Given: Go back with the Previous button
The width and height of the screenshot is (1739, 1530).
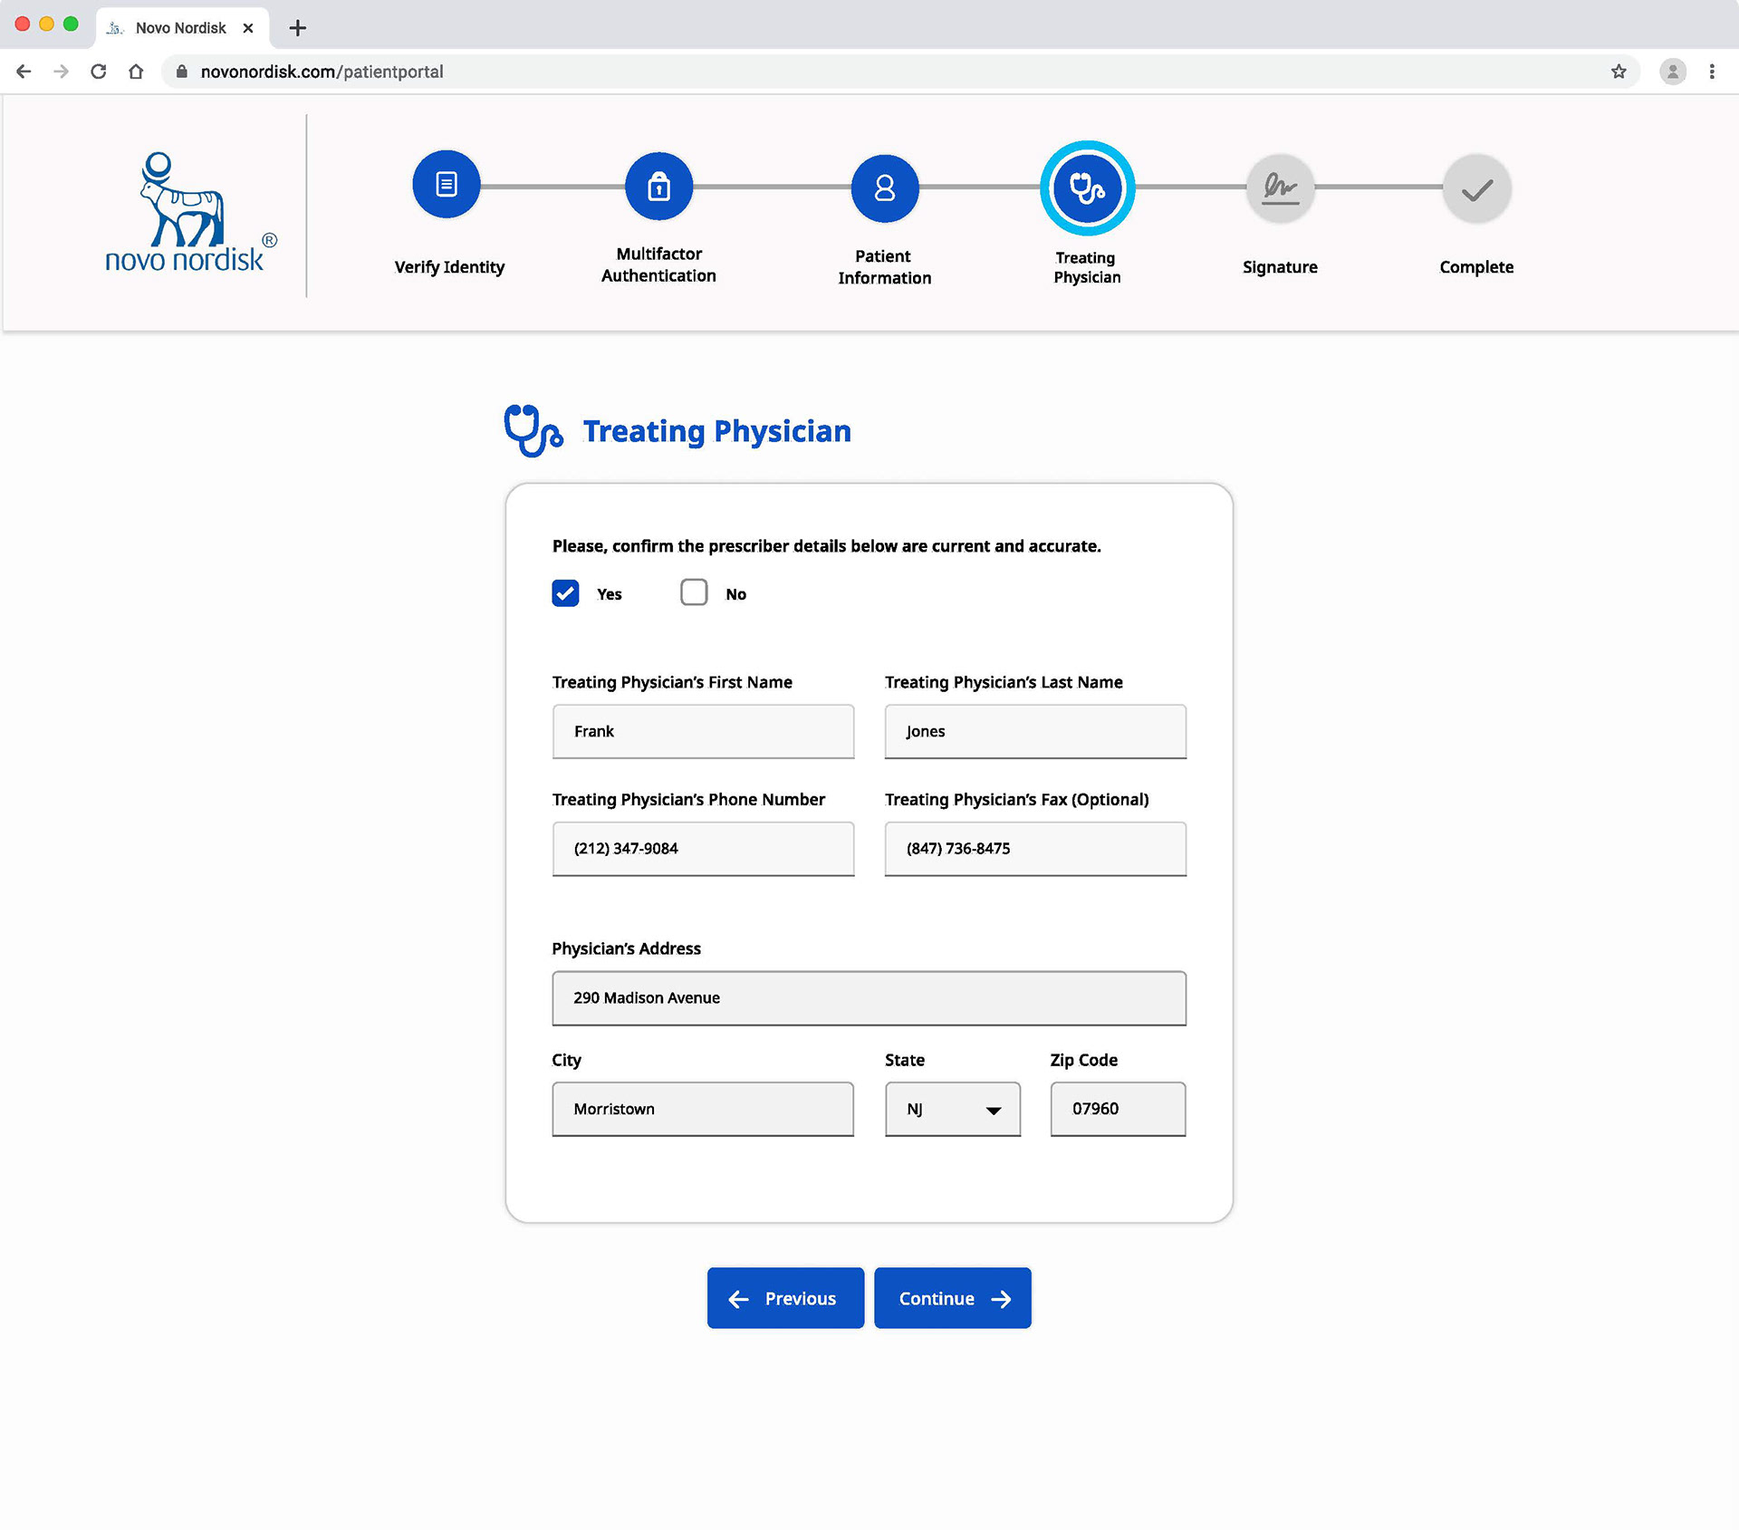Looking at the screenshot, I should (785, 1298).
